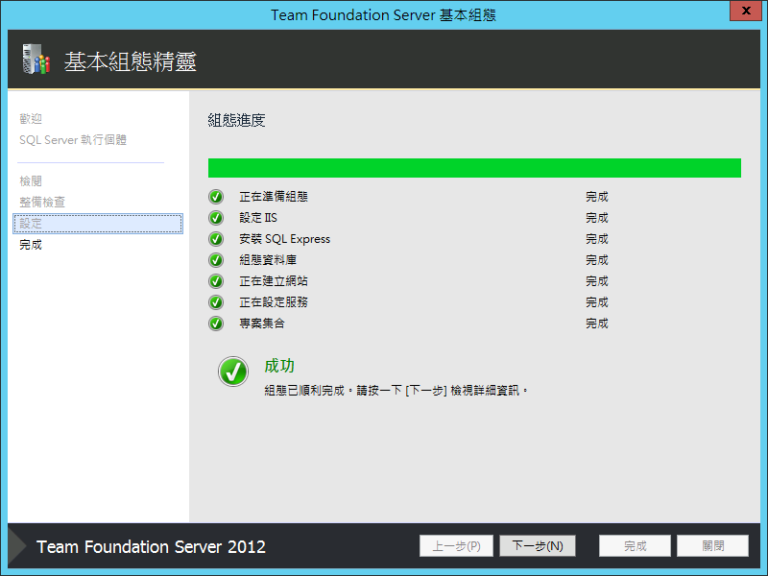Click the green check icon beside 正在設定服務
The image size is (768, 576).
[x=215, y=302]
